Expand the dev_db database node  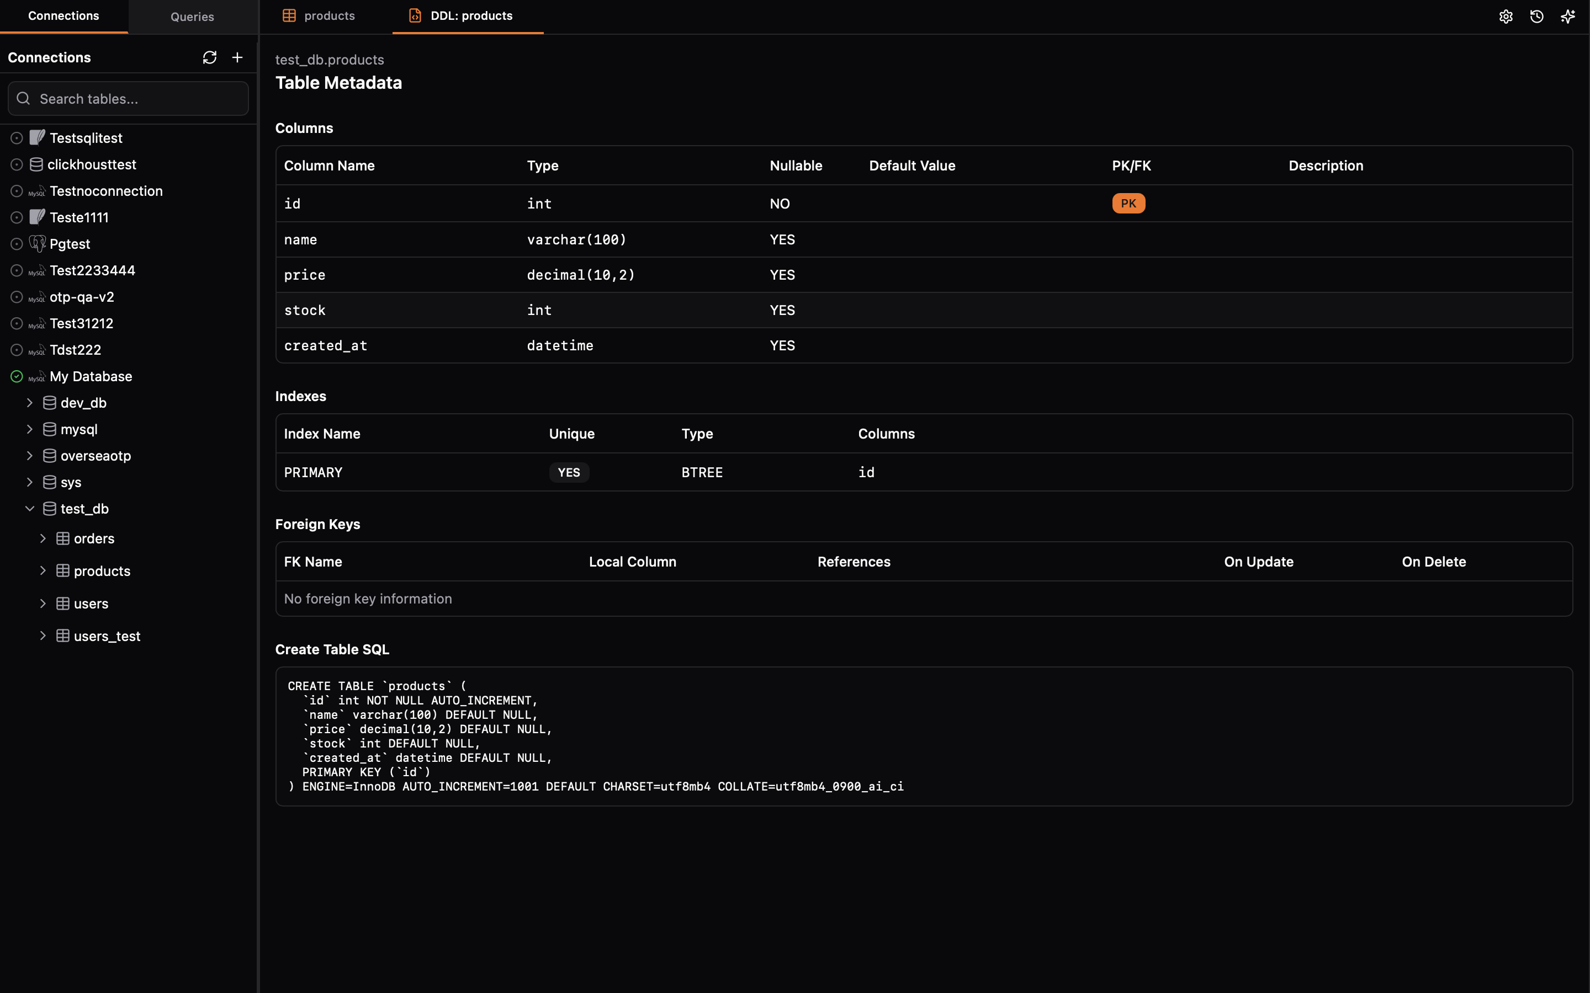tap(30, 403)
